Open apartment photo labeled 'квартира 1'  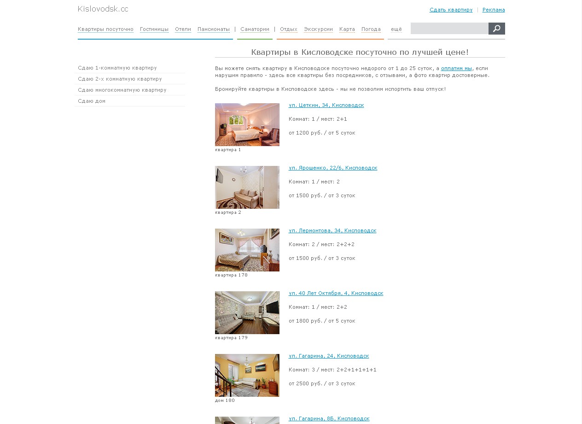coord(247,124)
